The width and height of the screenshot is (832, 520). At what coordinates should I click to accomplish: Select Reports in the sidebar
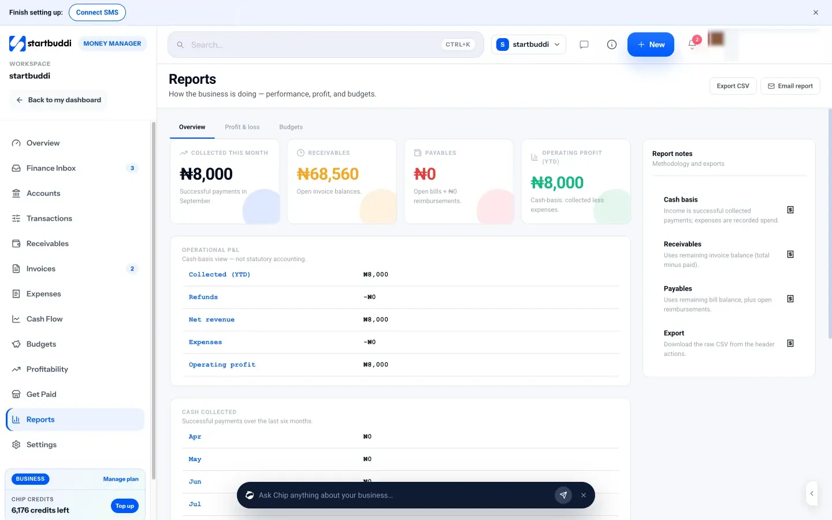[75, 419]
